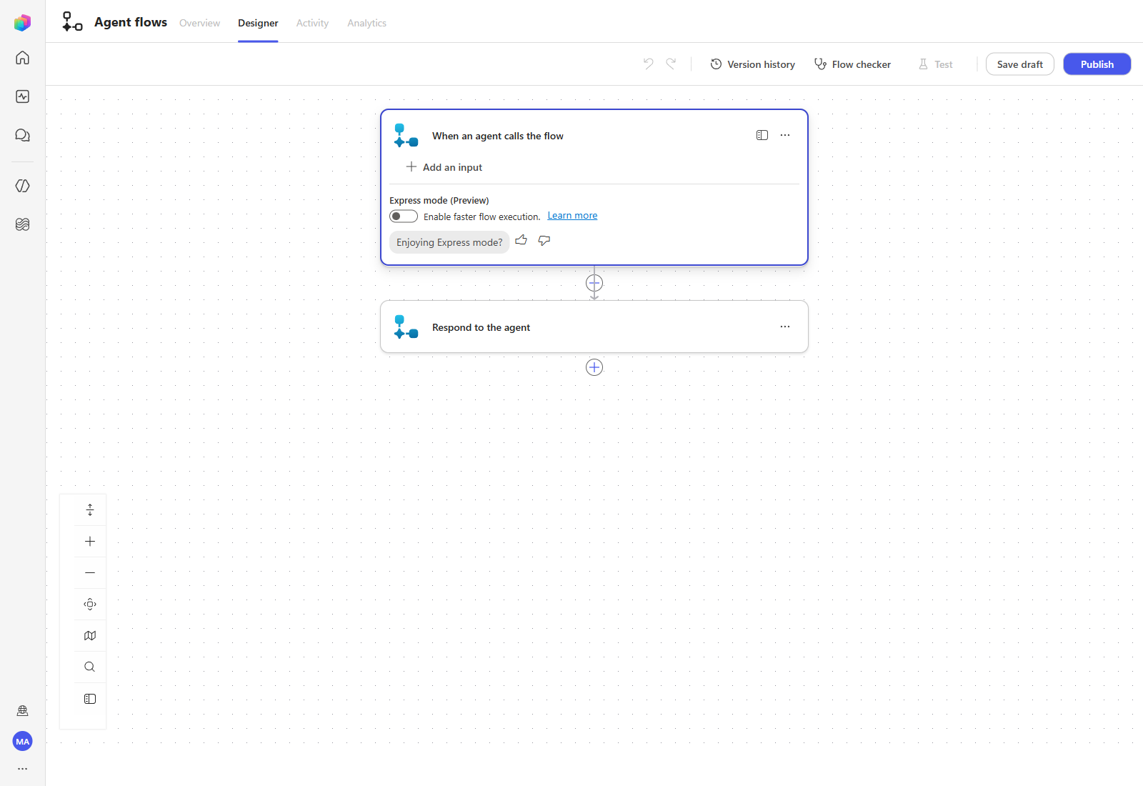
Task: Click the Copilot Studio logo
Action: 22,23
